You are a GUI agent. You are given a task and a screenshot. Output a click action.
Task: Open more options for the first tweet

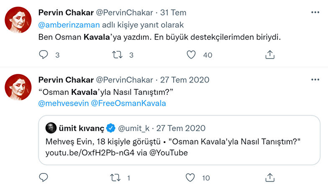315,12
